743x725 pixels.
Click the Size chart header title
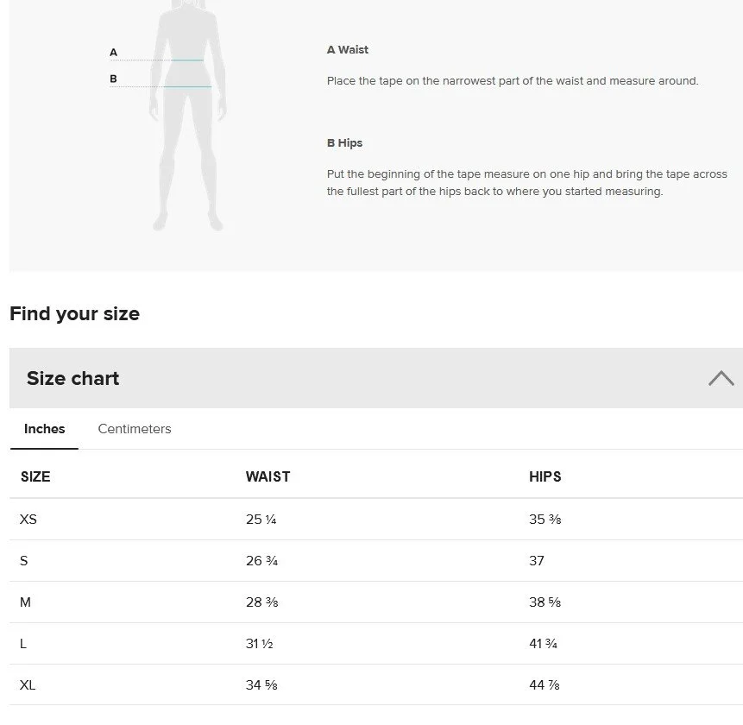[73, 378]
